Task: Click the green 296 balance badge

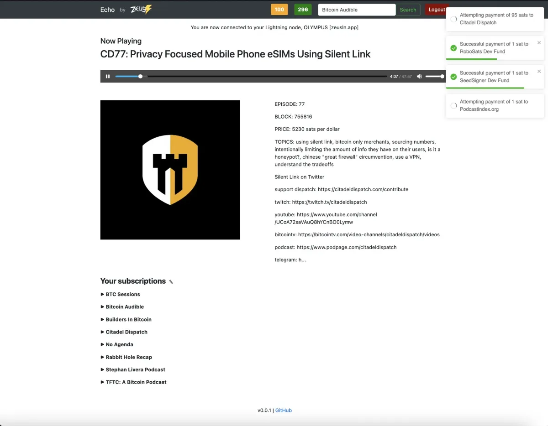Action: [303, 10]
